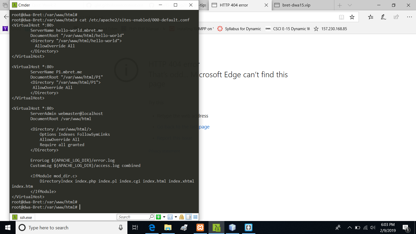Show hidden system tray icons

pos(349,228)
